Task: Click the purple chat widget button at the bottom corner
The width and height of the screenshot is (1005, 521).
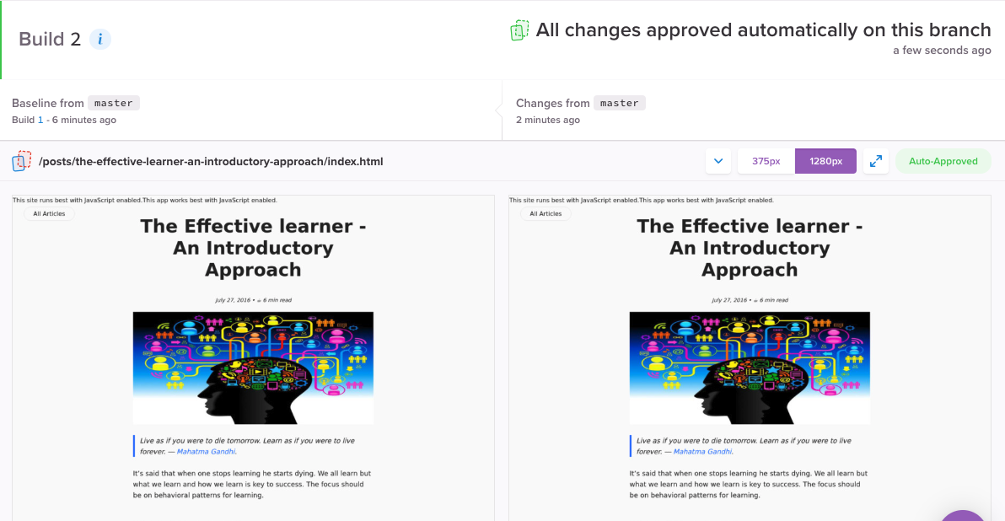Action: (x=964, y=516)
